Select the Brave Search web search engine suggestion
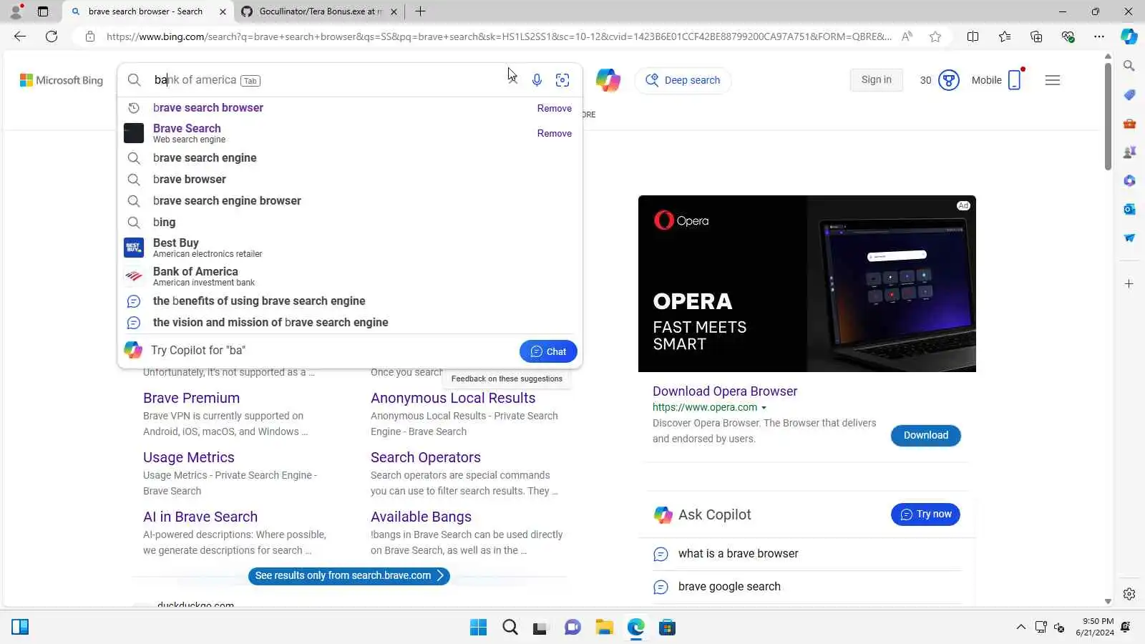 (350, 133)
